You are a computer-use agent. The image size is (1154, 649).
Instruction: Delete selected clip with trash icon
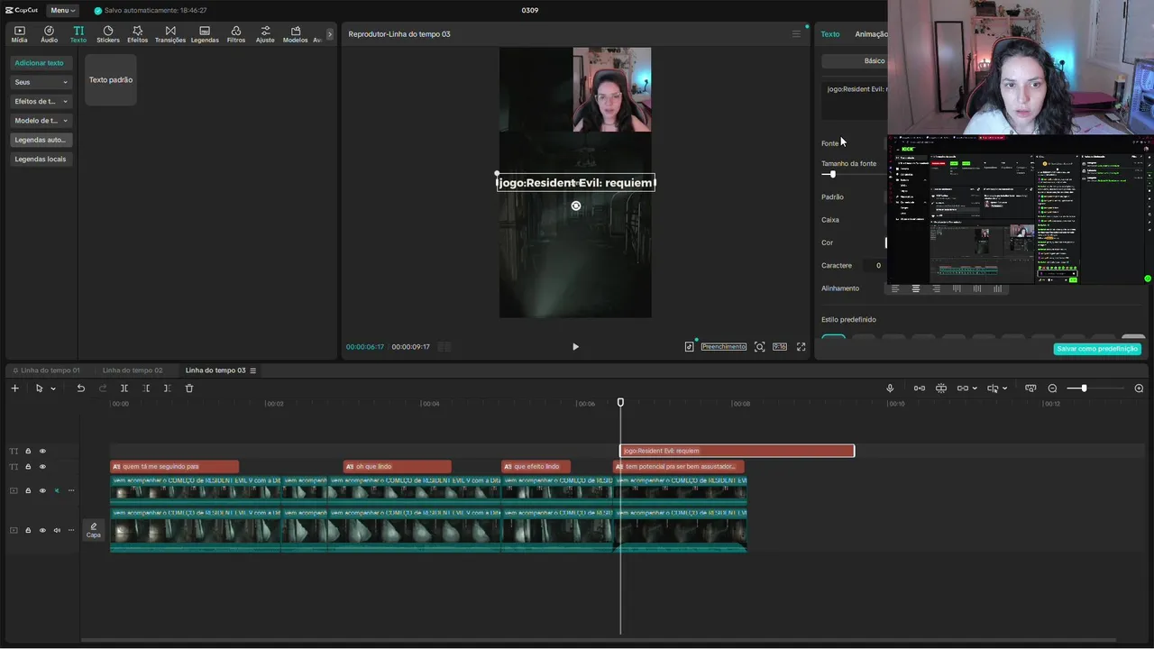click(x=189, y=388)
